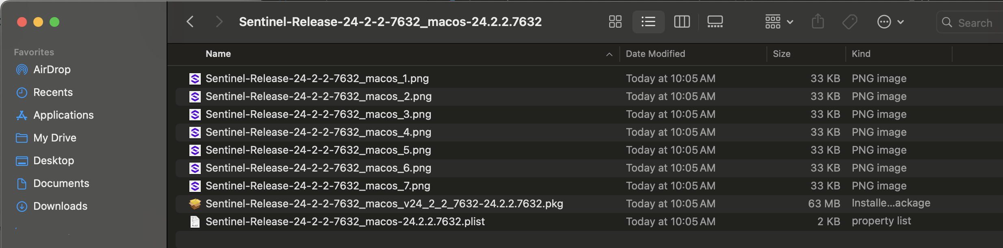The height and width of the screenshot is (248, 1003).
Task: Click the Search field
Action: (x=970, y=22)
